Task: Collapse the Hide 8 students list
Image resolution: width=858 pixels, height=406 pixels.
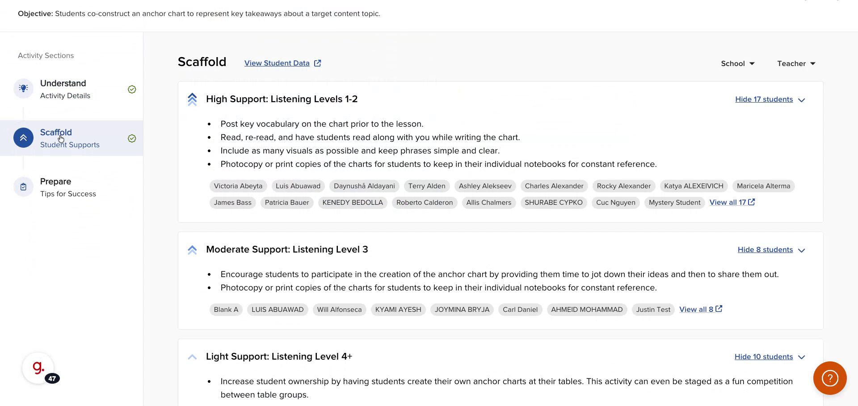Action: pos(771,250)
